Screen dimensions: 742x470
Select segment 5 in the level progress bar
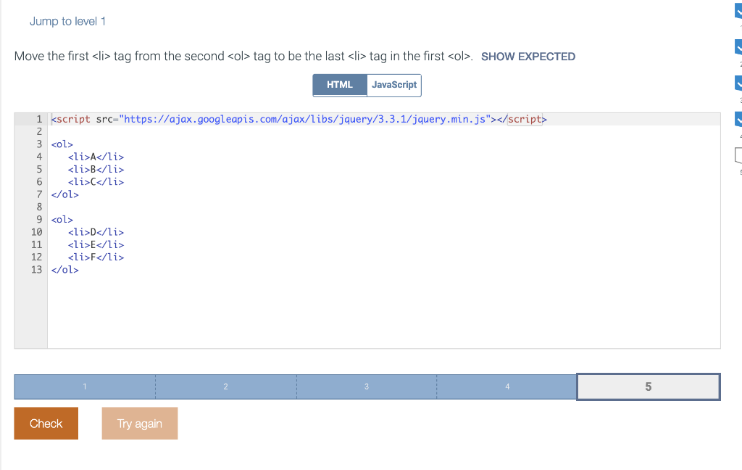coord(648,387)
